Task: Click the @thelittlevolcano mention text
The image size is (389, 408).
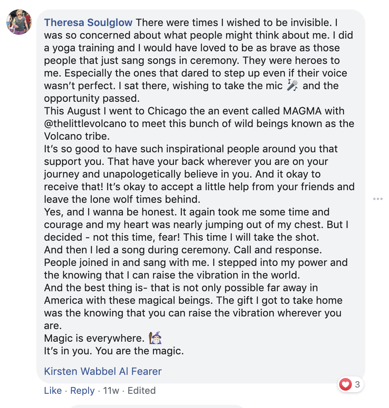Action: [86, 124]
